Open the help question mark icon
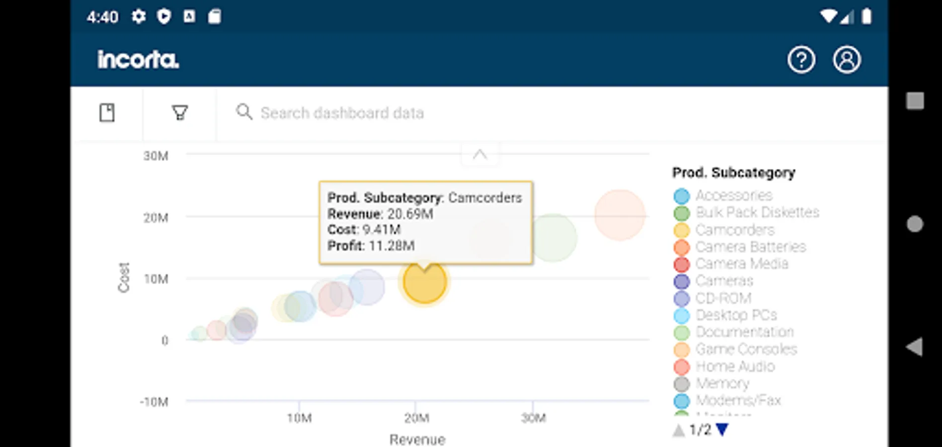This screenshot has width=942, height=447. point(801,60)
